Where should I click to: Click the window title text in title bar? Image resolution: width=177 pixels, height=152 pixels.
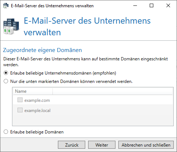[52, 6]
